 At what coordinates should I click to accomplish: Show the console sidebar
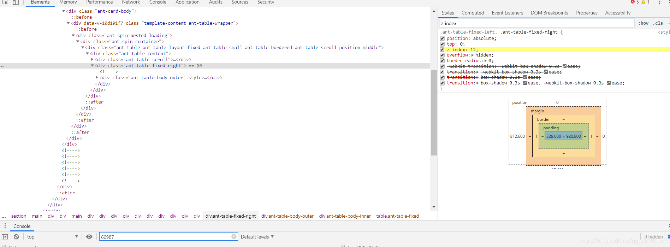point(5,237)
